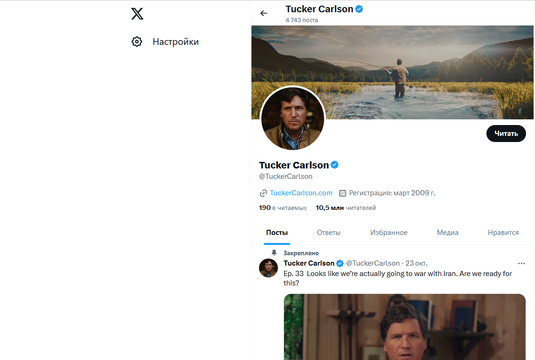The image size is (535, 360).
Task: View the 190 в читаемых list
Action: [283, 208]
